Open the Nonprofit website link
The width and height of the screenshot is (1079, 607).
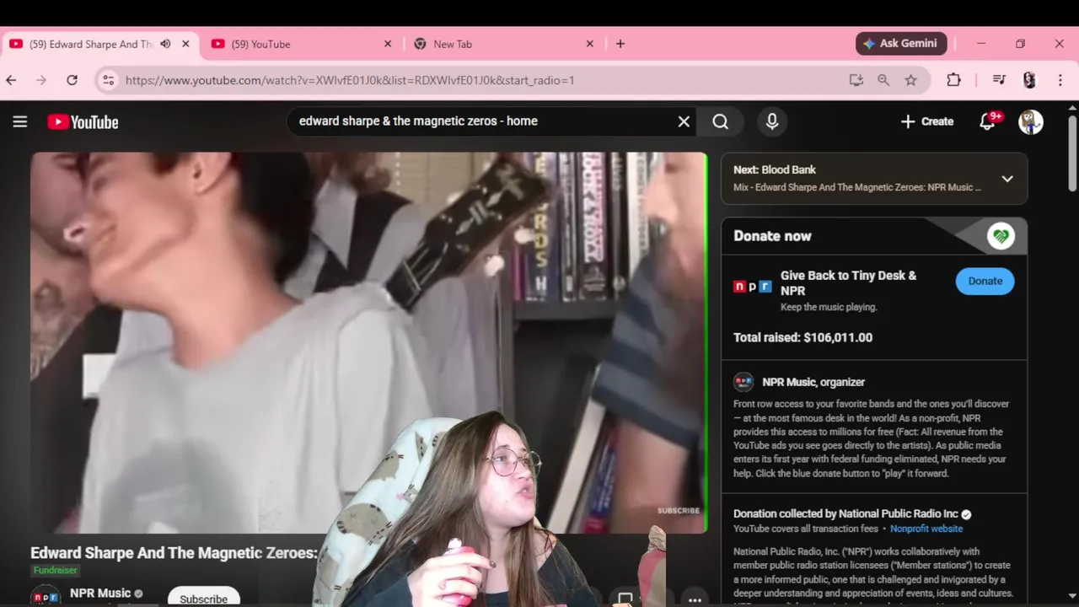926,529
